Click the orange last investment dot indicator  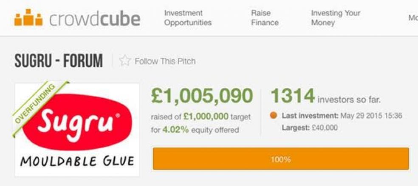pyautogui.click(x=273, y=116)
